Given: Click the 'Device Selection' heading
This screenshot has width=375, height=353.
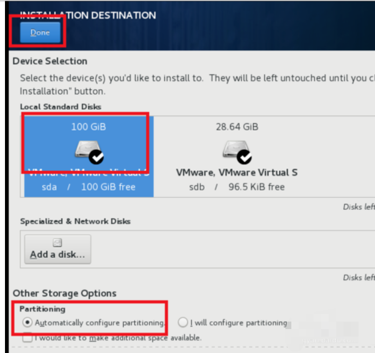Looking at the screenshot, I should pos(50,61).
